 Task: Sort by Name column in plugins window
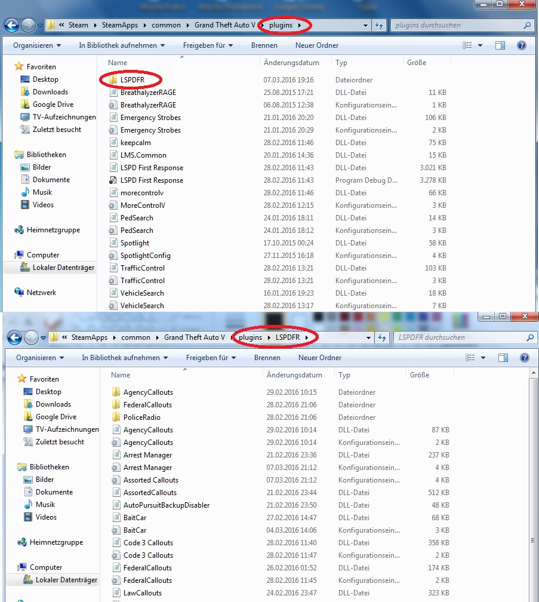[118, 63]
